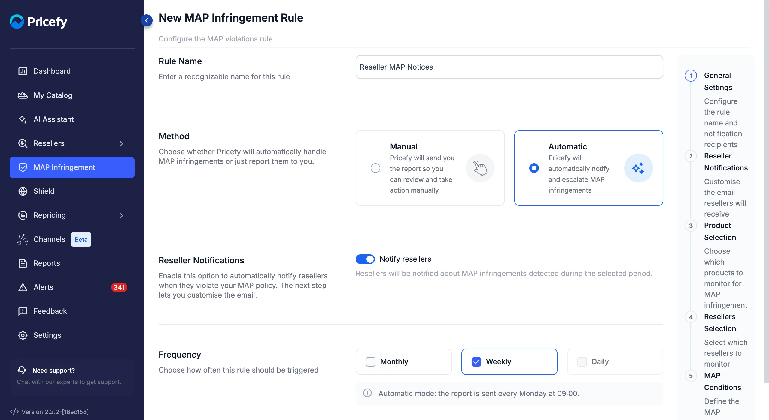Image resolution: width=769 pixels, height=420 pixels.
Task: Click the Alerts warning triangle icon
Action: tap(23, 287)
